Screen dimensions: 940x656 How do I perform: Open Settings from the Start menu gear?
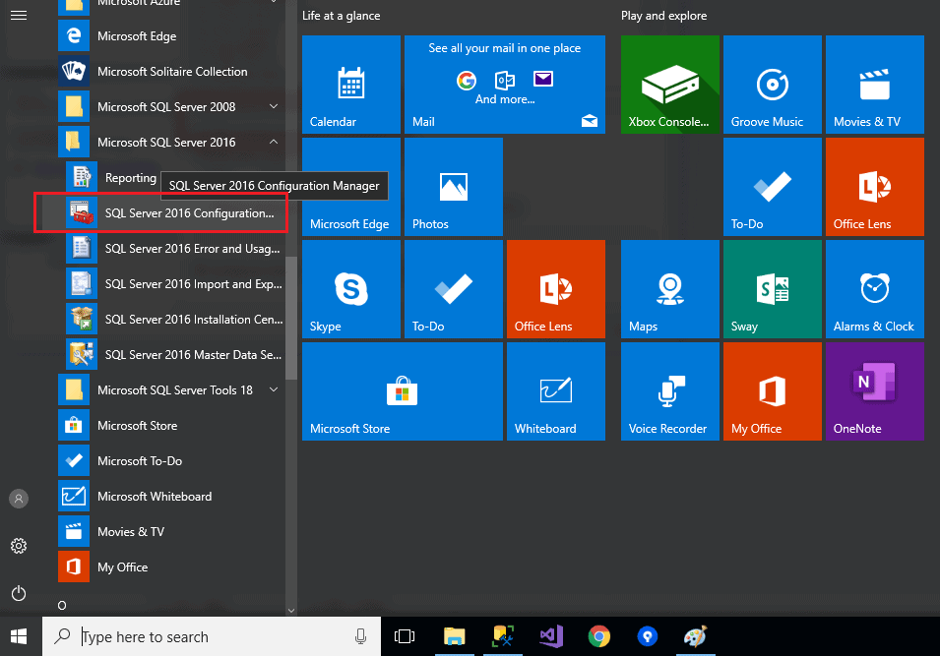point(19,546)
